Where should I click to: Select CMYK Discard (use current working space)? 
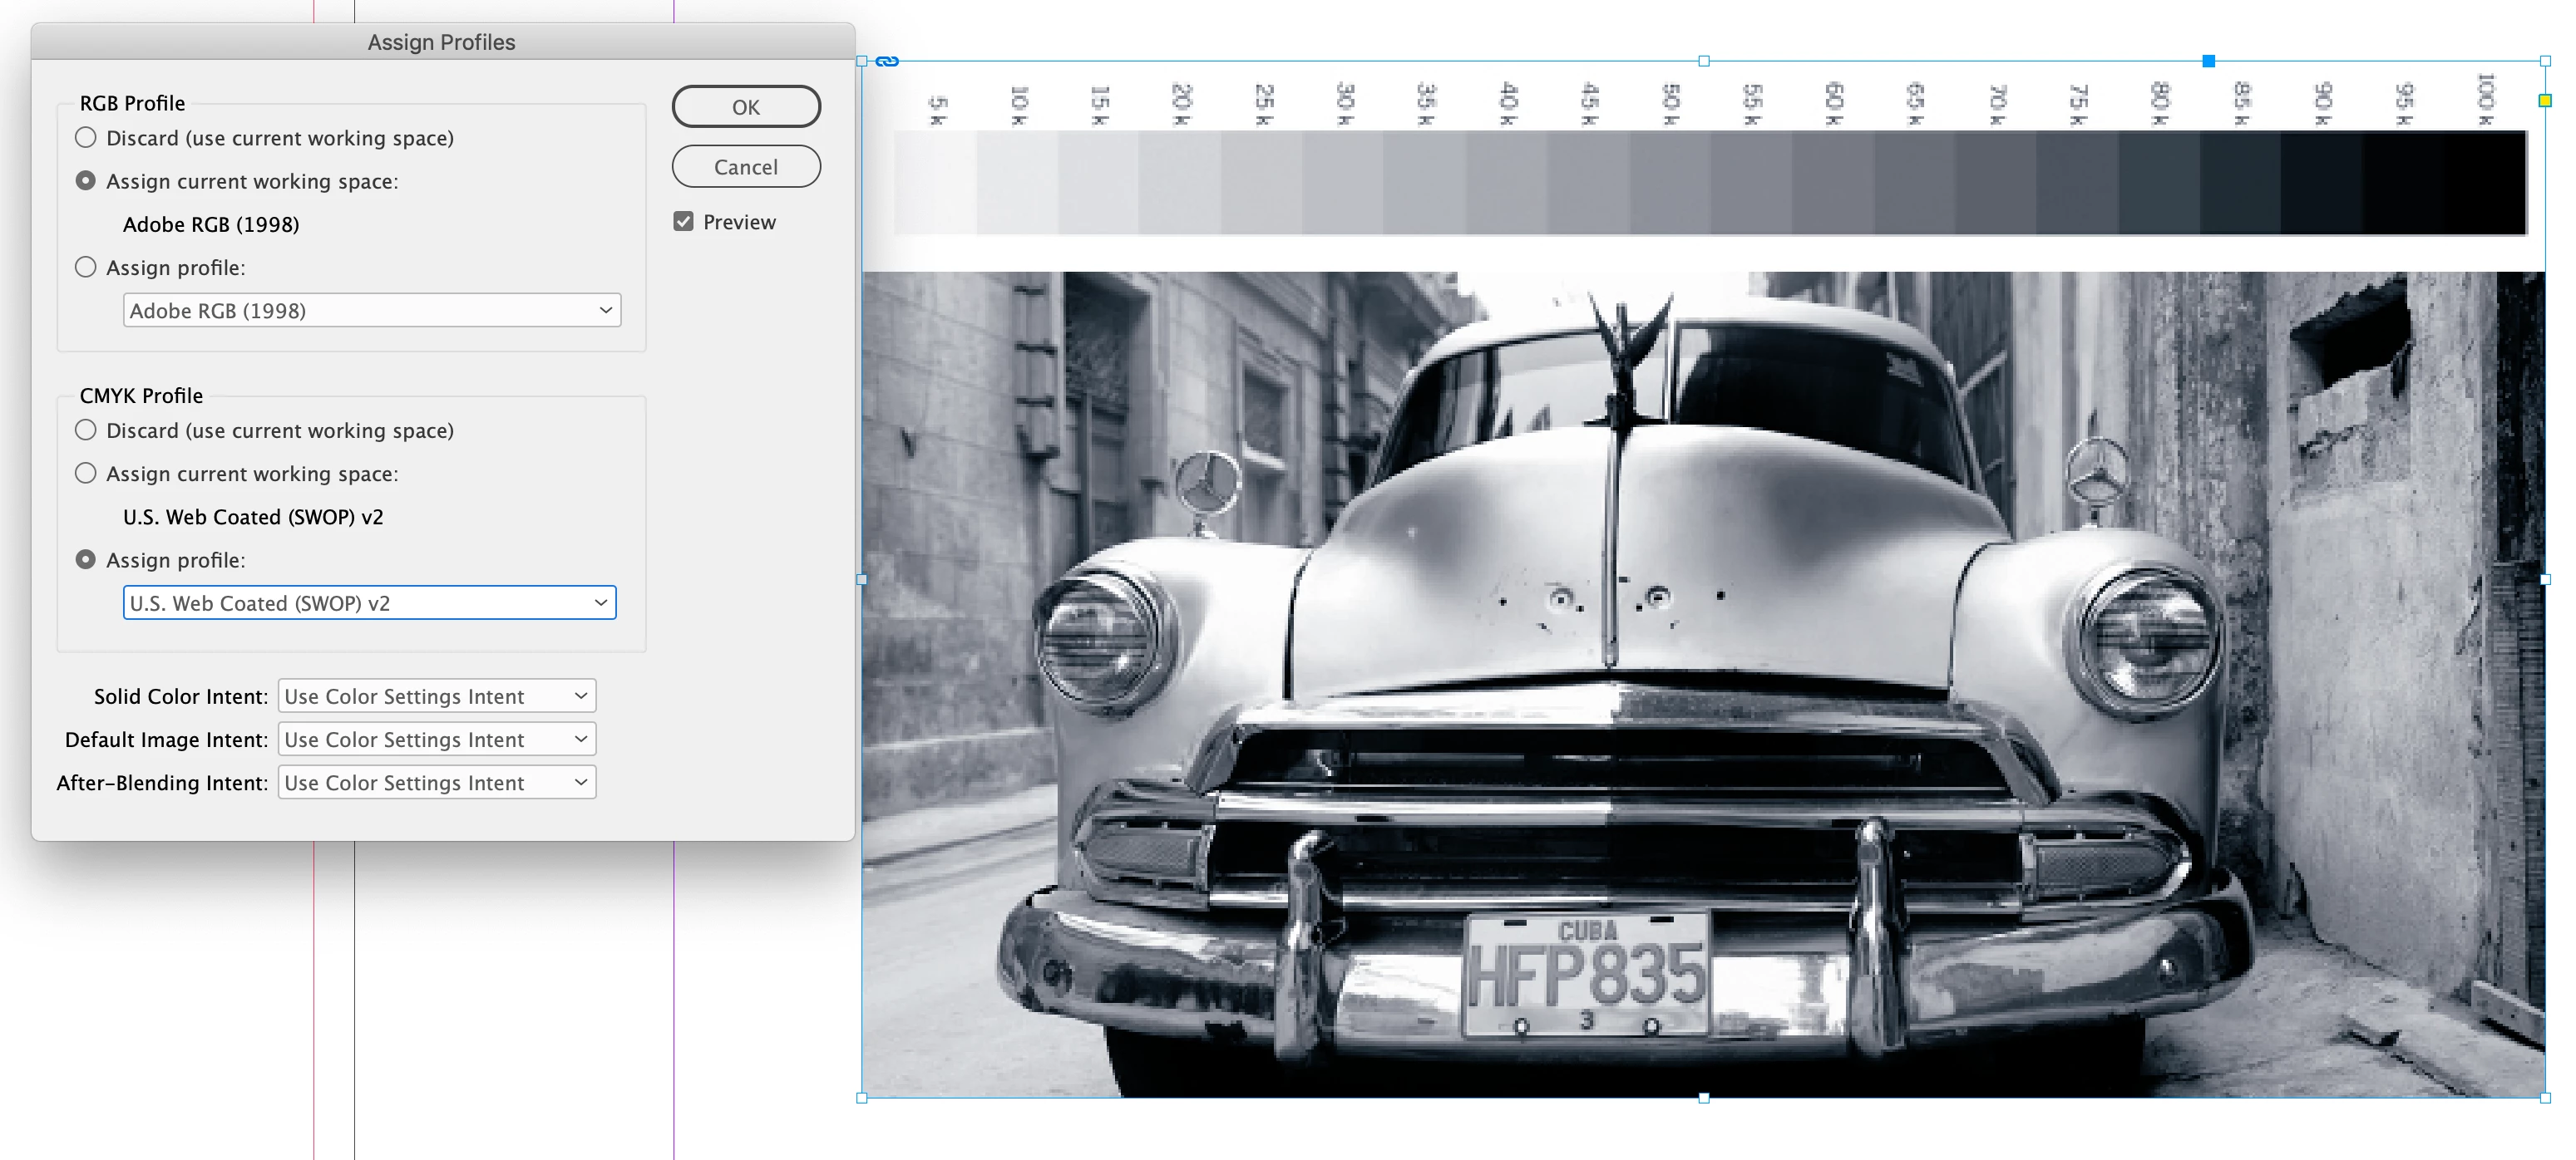pyautogui.click(x=86, y=430)
